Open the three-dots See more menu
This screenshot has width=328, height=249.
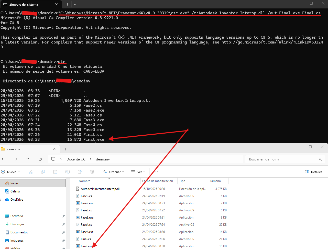click(x=156, y=172)
